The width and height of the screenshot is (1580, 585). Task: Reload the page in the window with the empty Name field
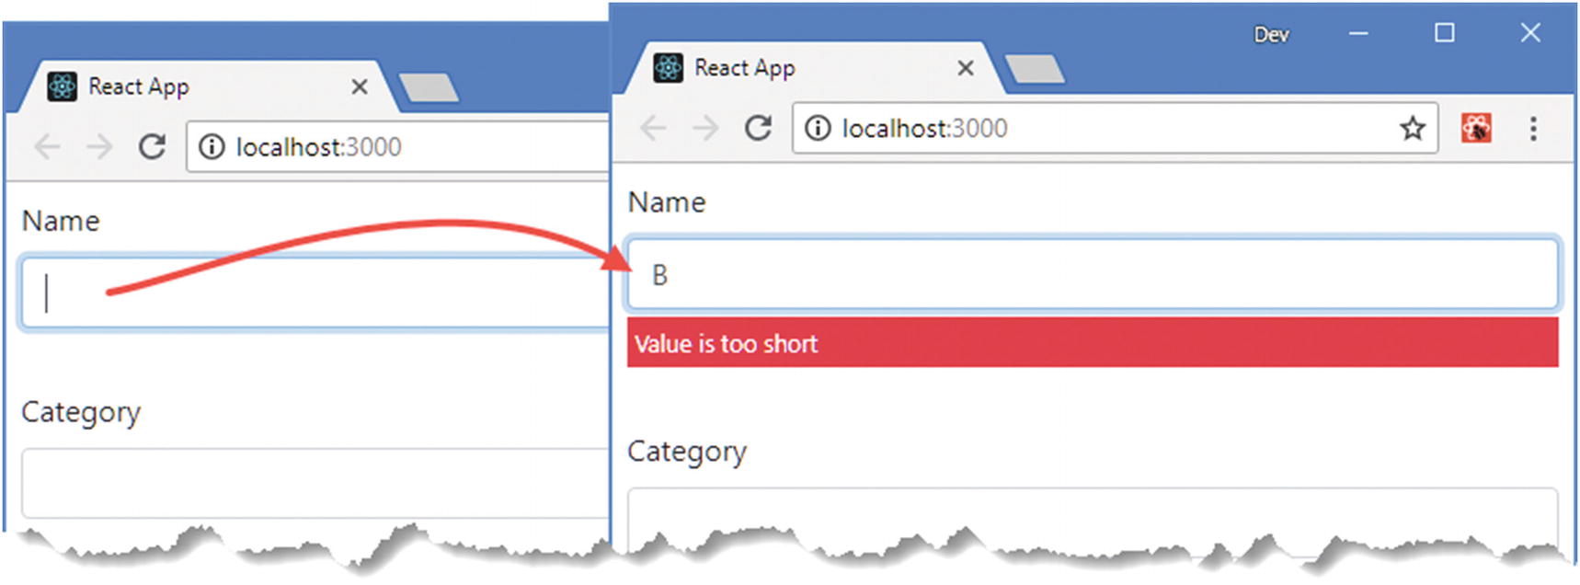pyautogui.click(x=152, y=146)
